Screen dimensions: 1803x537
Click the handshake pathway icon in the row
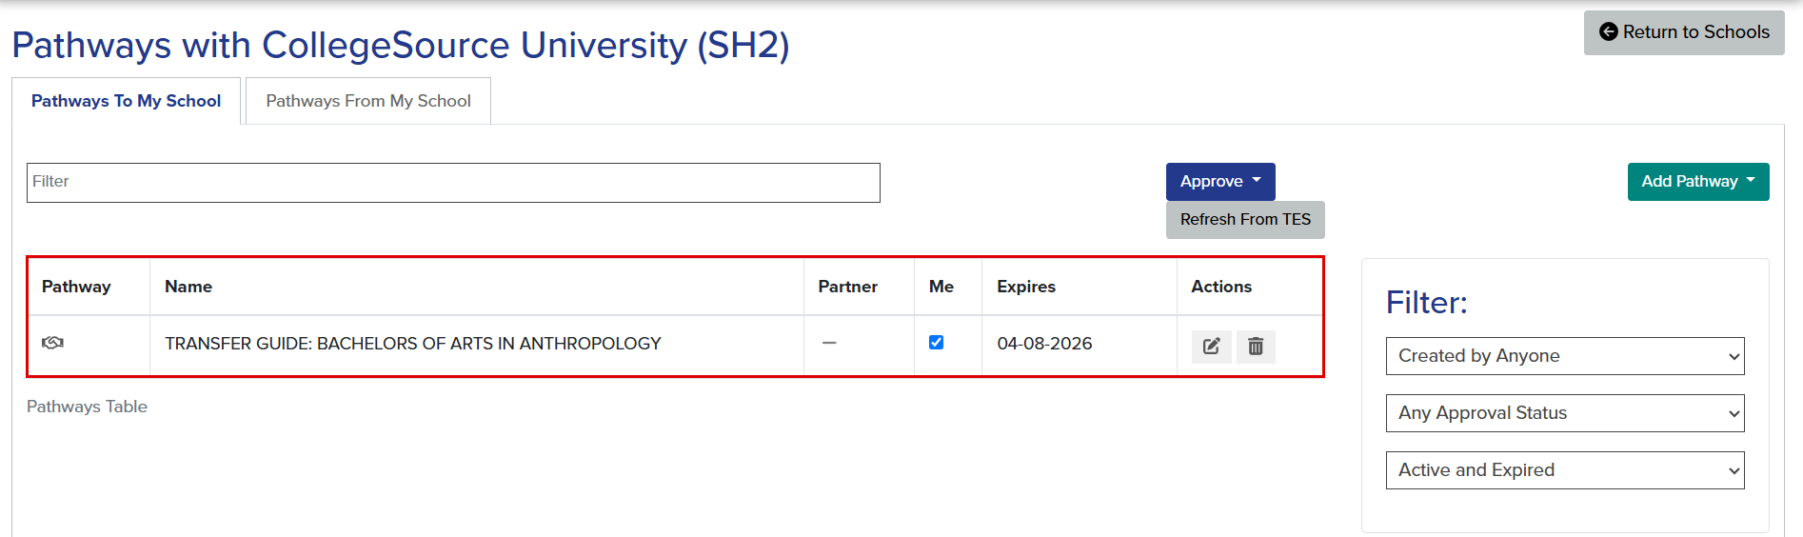[52, 343]
